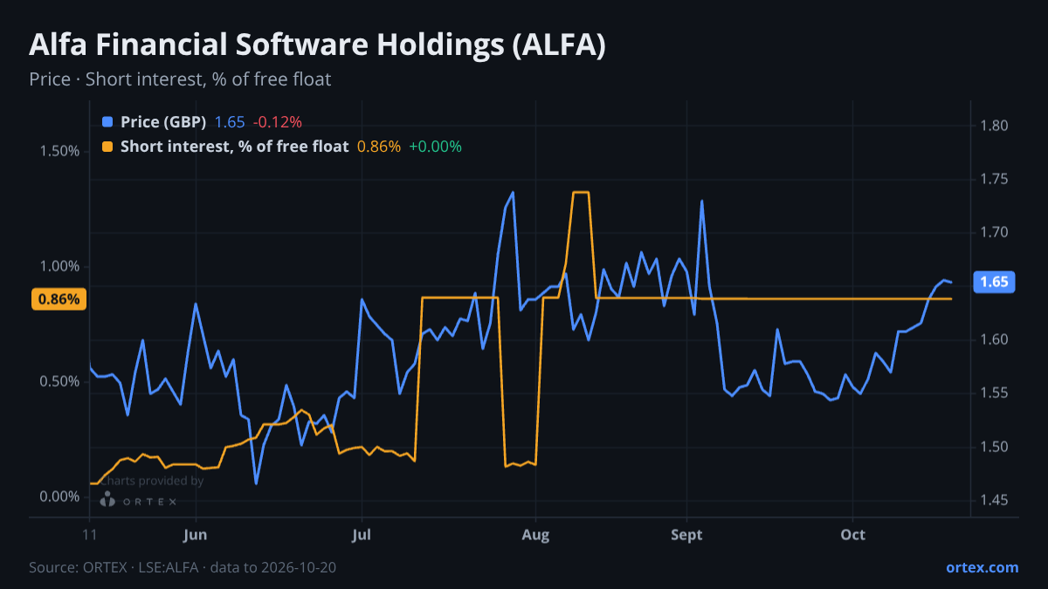This screenshot has height=589, width=1048.
Task: Click the -0.12% price change text
Action: [x=278, y=122]
